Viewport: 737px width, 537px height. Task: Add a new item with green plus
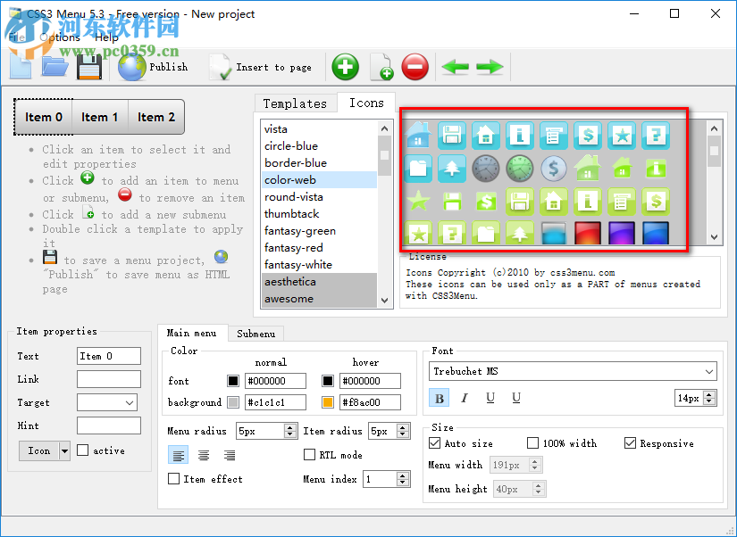(345, 66)
